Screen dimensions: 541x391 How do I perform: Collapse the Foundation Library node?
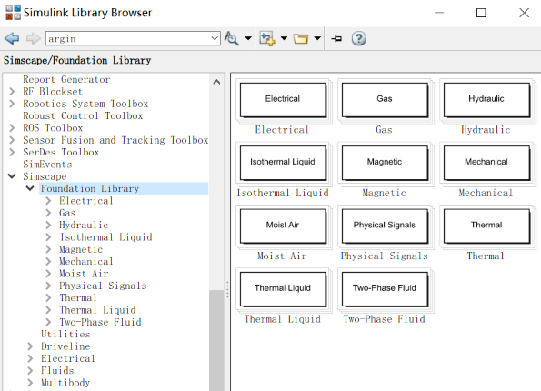[x=30, y=188]
